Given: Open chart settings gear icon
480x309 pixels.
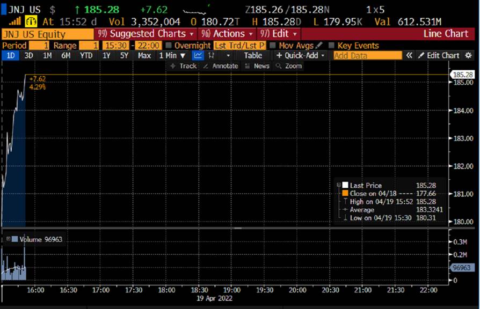Looking at the screenshot, I should 468,55.
